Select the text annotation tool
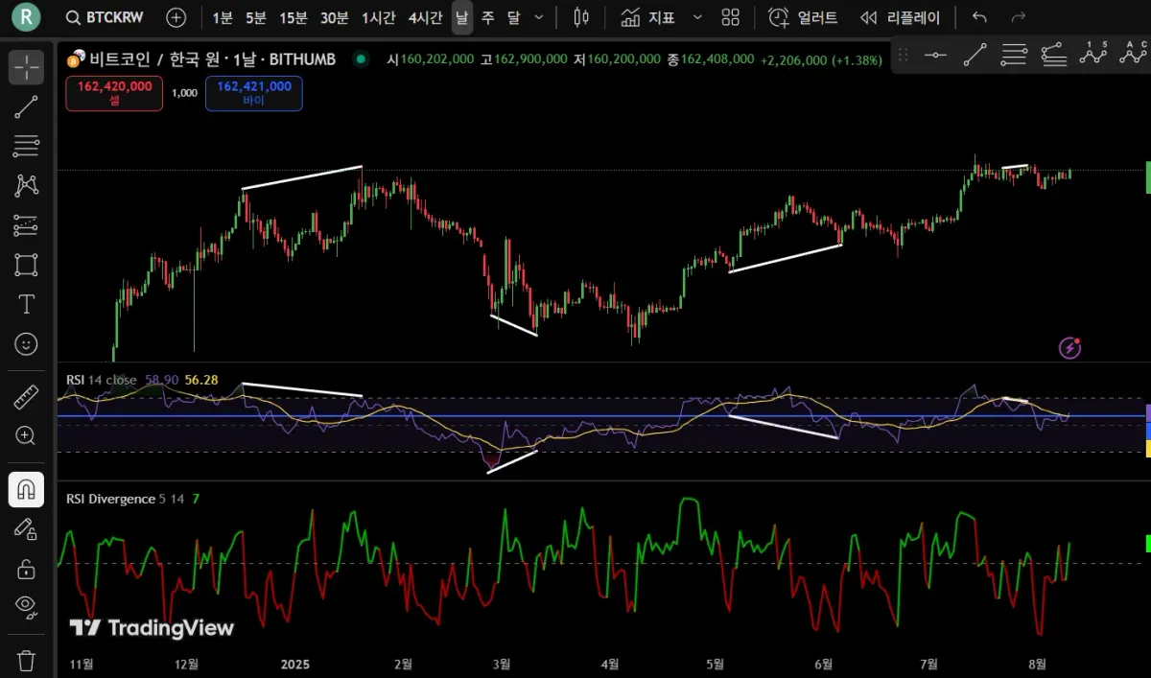 26,304
